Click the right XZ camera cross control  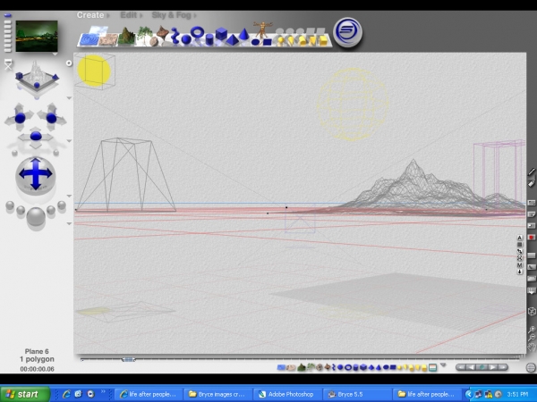[51, 118]
